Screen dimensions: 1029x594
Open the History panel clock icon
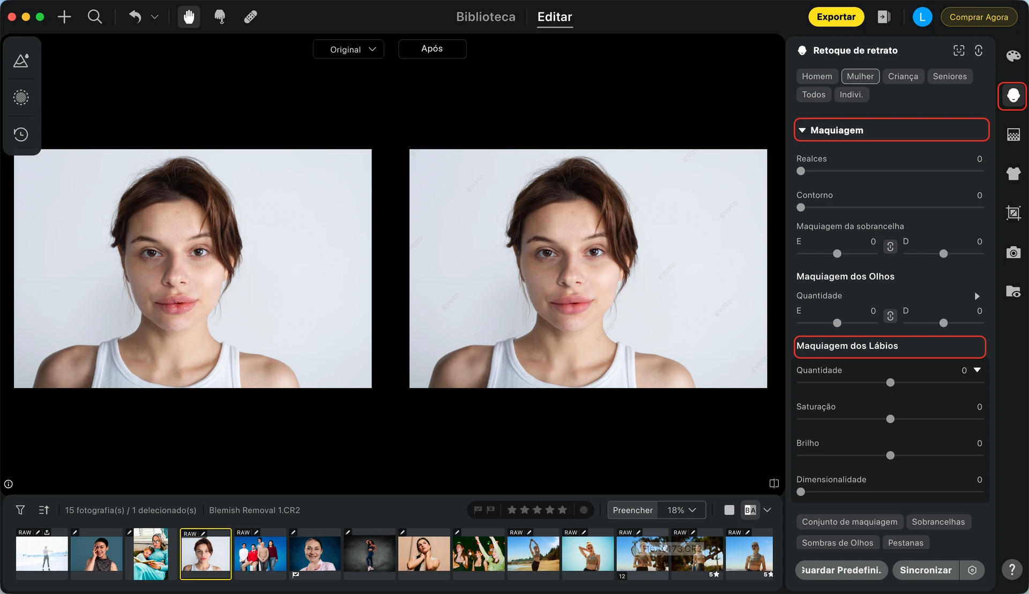(x=21, y=134)
